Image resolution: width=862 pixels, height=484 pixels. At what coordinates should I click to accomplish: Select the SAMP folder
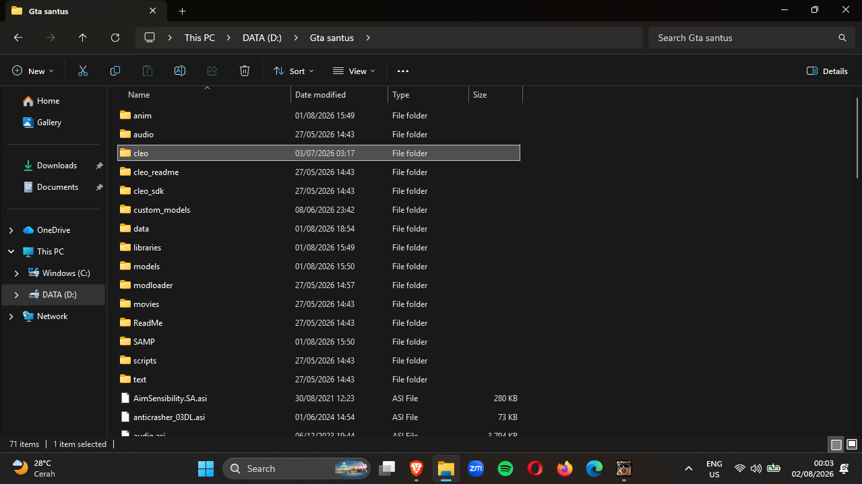point(319,342)
